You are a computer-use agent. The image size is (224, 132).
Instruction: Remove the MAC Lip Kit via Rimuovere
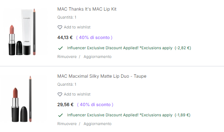tap(67, 57)
